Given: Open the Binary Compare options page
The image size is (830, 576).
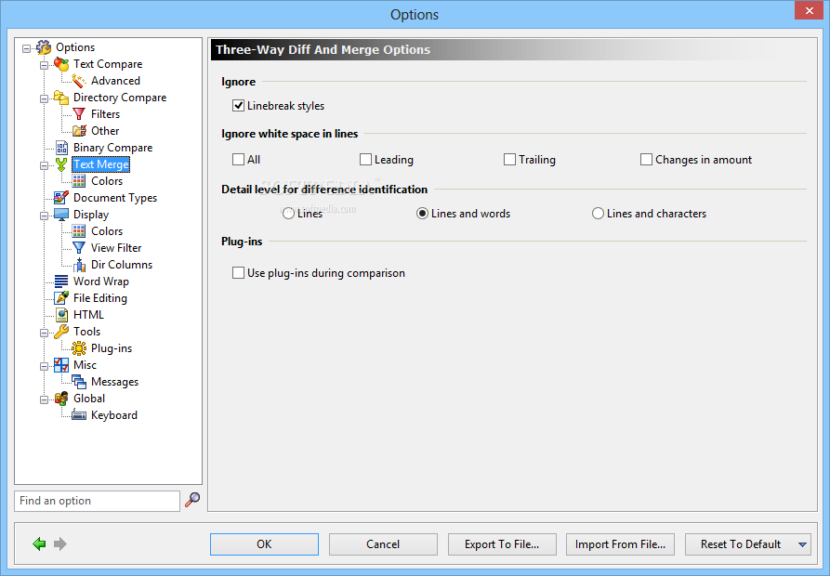Looking at the screenshot, I should [x=112, y=148].
